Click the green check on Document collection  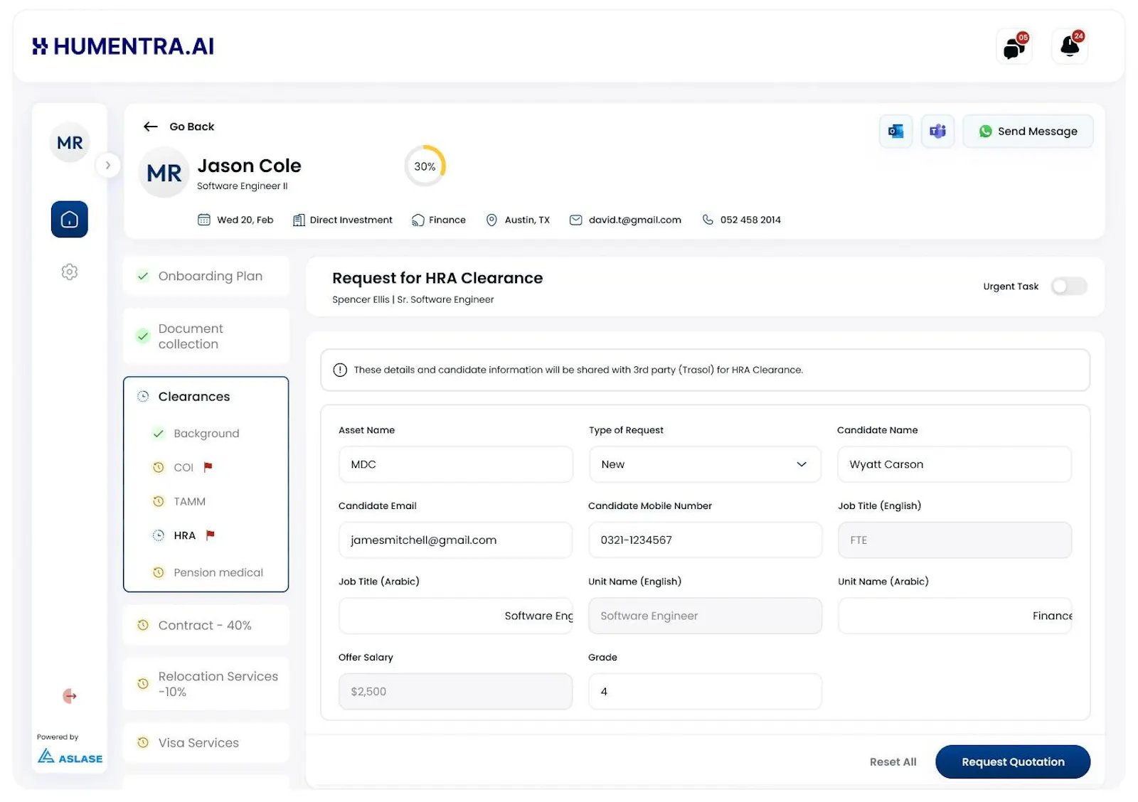[x=143, y=336]
